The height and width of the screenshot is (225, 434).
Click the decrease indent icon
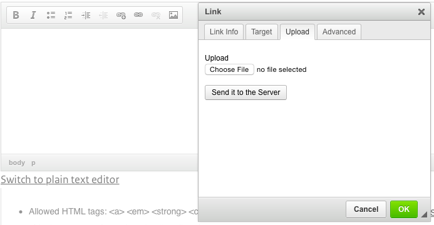103,15
